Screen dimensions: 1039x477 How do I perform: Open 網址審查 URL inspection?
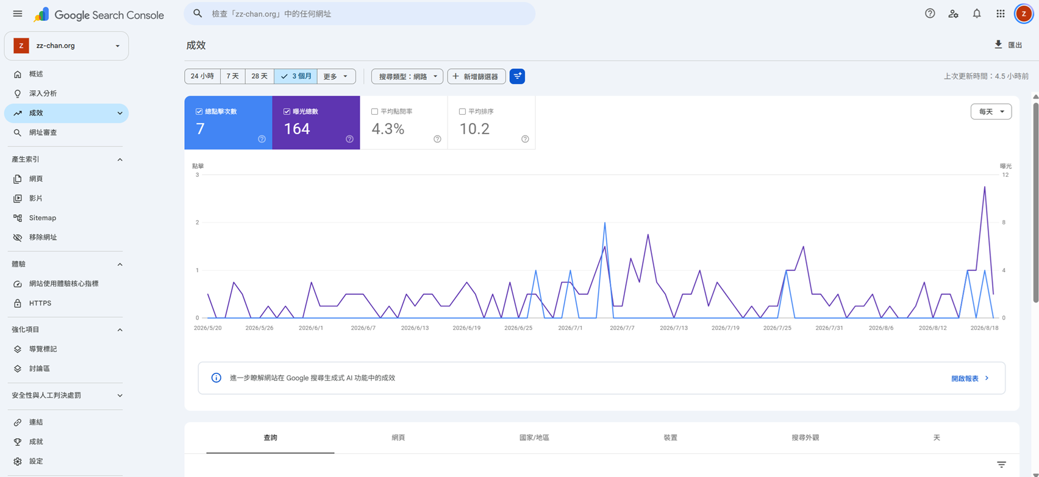pyautogui.click(x=66, y=132)
